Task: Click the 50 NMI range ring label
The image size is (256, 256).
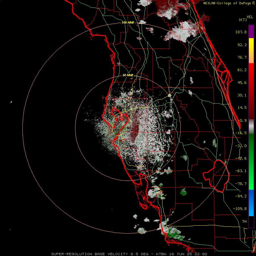Action: coord(128,75)
